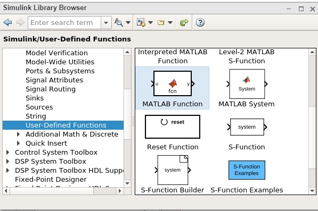Open the search term history dropdown
This screenshot has width=318, height=211.
coord(106,23)
